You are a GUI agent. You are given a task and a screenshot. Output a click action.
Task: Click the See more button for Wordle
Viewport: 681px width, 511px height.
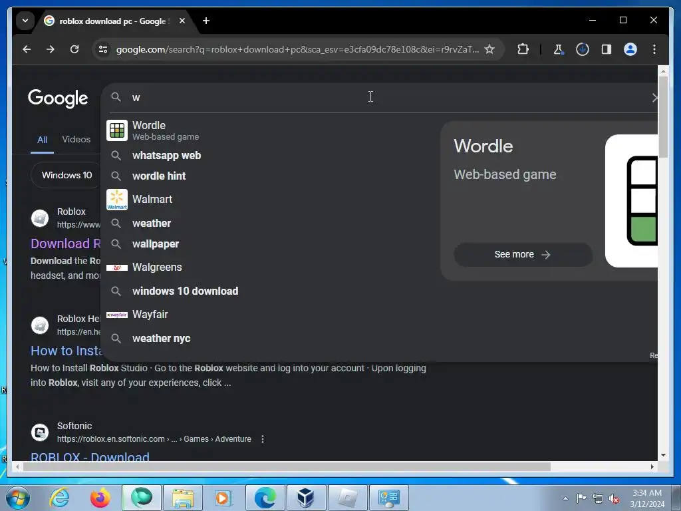coord(523,255)
